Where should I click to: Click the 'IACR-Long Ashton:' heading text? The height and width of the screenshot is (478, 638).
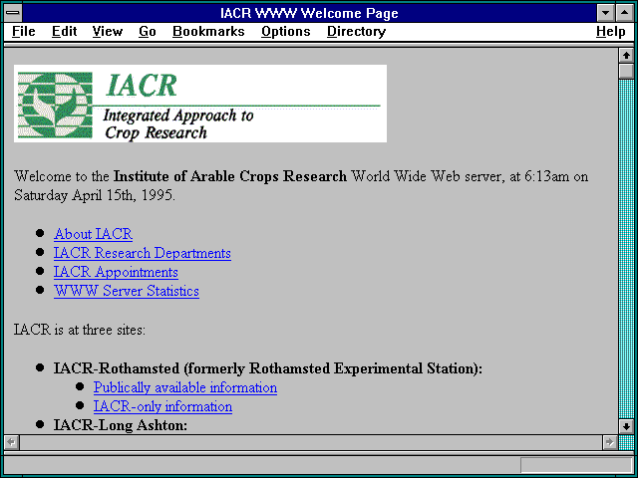coord(121,425)
